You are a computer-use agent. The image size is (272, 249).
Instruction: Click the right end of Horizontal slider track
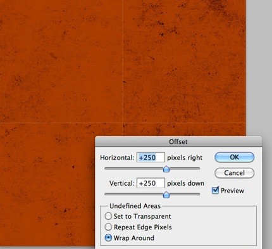click(x=198, y=169)
